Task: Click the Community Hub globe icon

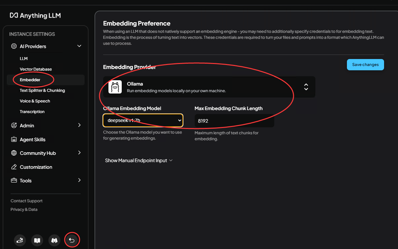Action: (14, 153)
